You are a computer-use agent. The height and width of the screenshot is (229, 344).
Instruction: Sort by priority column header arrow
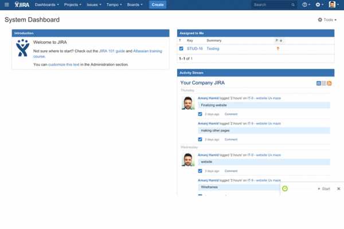pos(279,40)
